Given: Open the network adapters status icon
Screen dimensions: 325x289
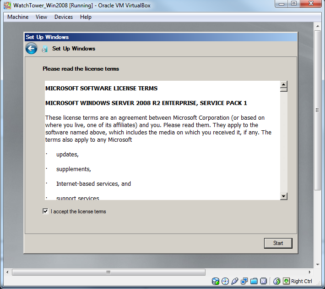Looking at the screenshot, I should [244, 281].
